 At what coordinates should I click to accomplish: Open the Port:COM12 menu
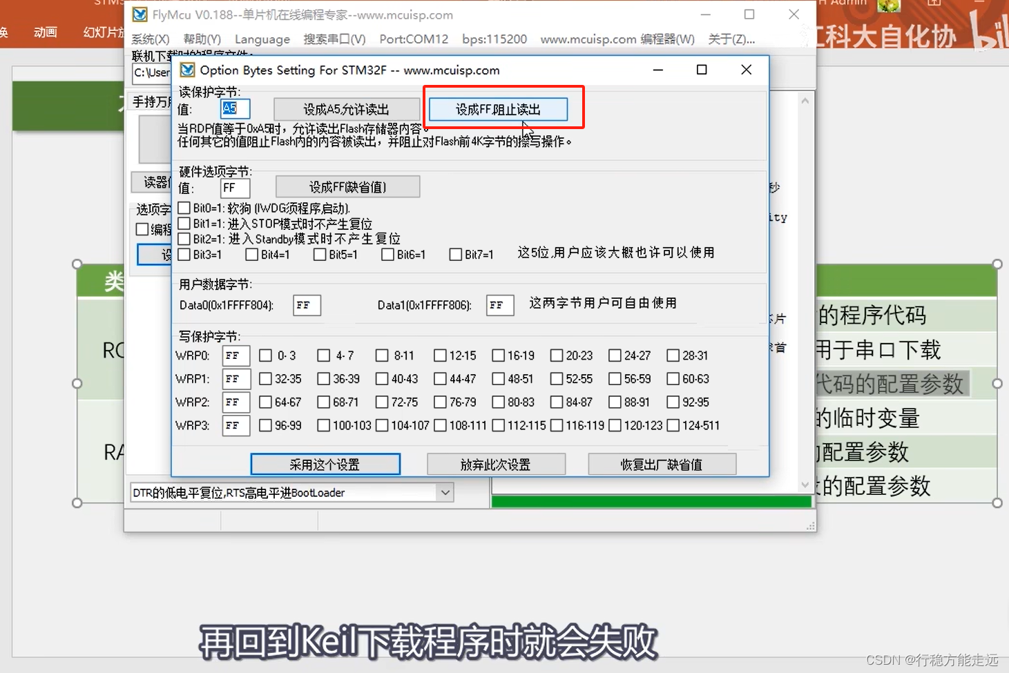click(414, 39)
